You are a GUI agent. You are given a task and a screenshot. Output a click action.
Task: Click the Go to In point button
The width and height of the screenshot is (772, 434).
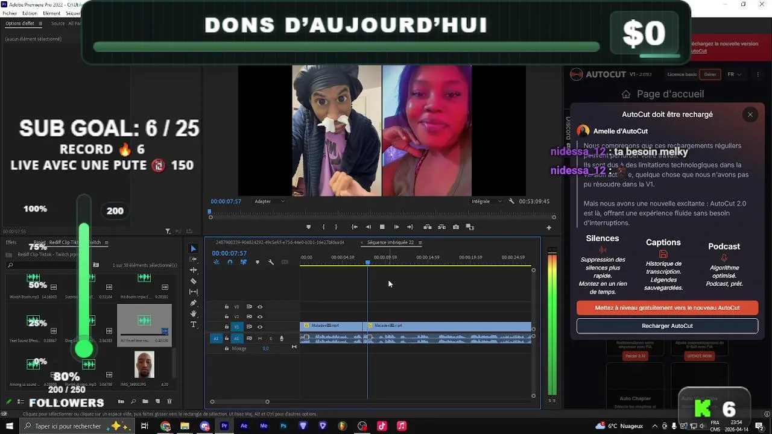[x=355, y=227]
